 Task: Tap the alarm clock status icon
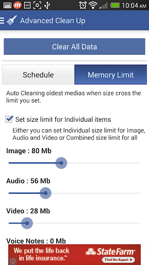point(83,5)
